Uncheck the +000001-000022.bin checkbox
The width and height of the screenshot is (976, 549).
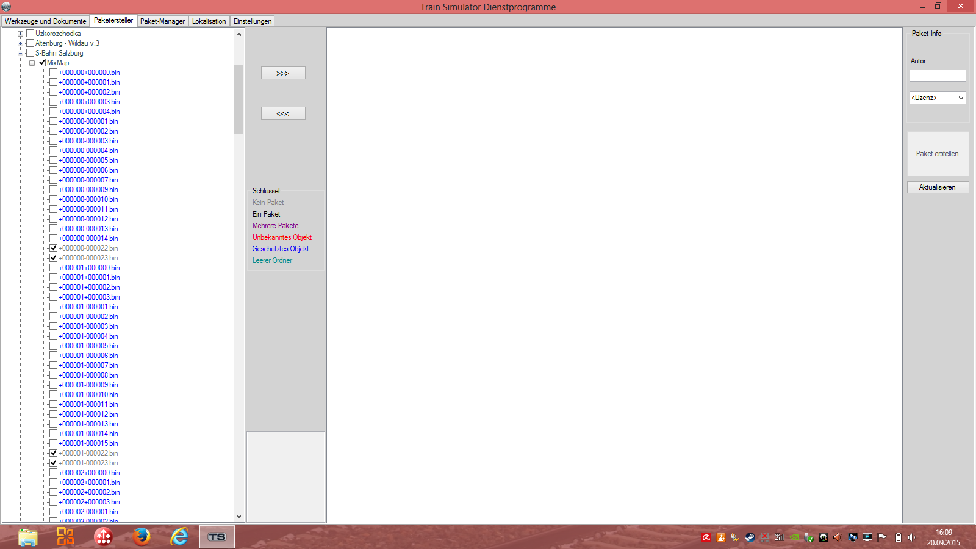[53, 453]
